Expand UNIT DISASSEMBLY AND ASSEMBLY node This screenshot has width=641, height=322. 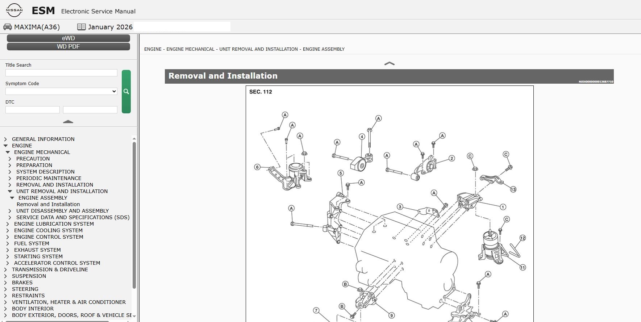[x=10, y=211]
